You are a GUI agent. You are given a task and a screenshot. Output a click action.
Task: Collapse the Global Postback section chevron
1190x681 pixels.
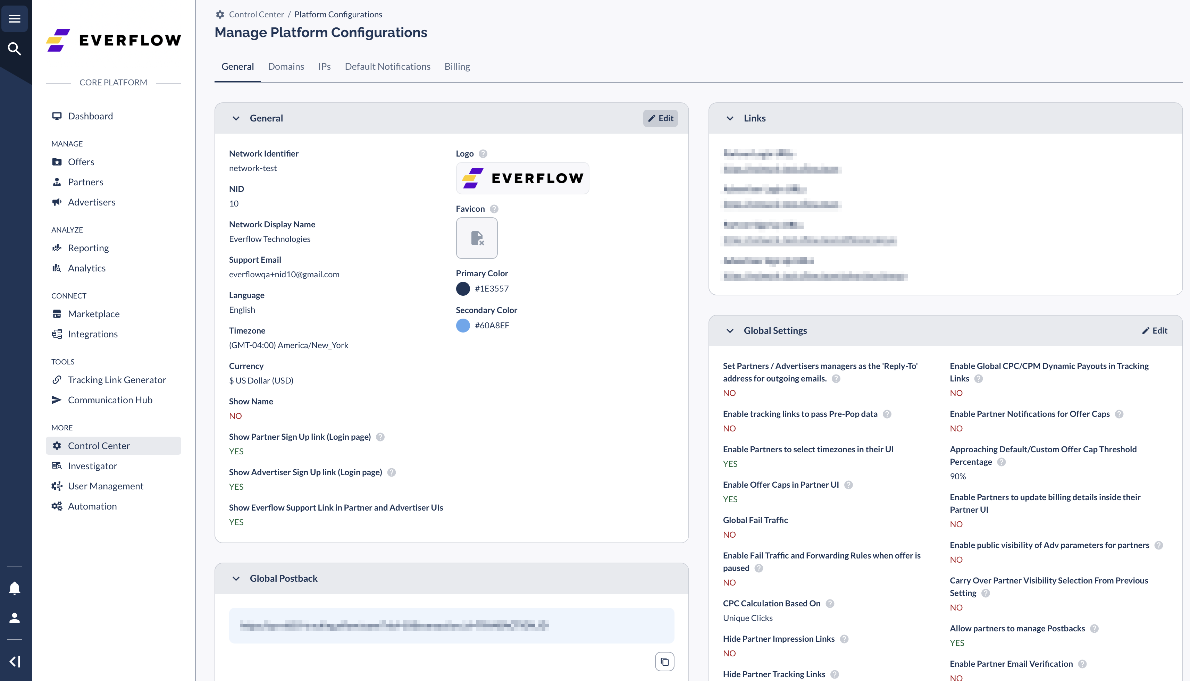coord(236,579)
